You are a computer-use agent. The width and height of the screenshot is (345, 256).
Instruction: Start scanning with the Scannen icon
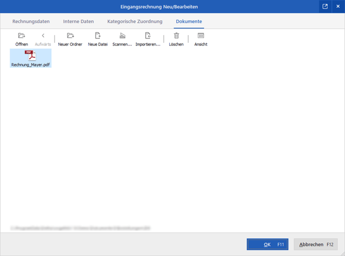(x=122, y=36)
